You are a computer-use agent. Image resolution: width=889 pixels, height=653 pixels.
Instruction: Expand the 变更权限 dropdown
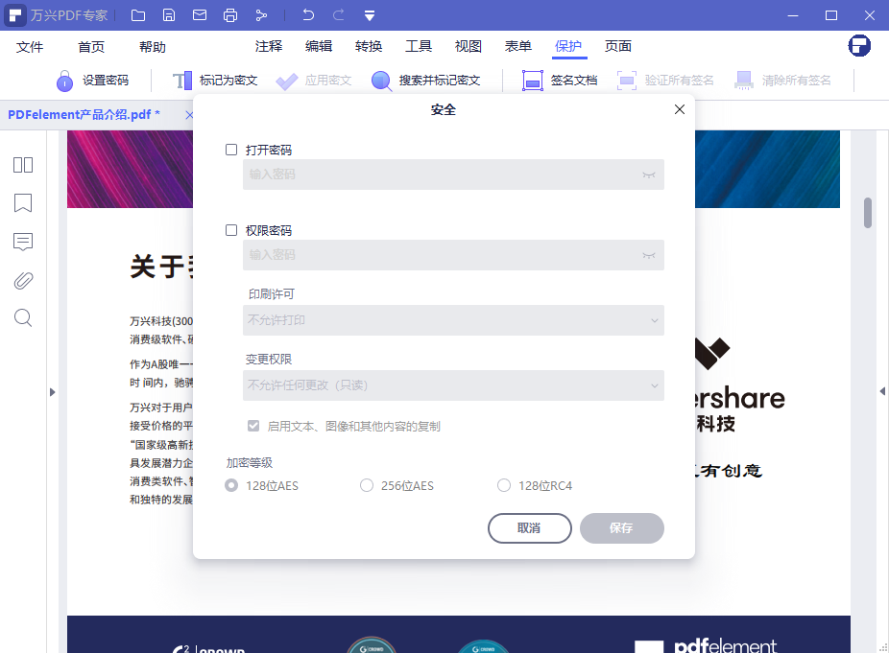453,385
